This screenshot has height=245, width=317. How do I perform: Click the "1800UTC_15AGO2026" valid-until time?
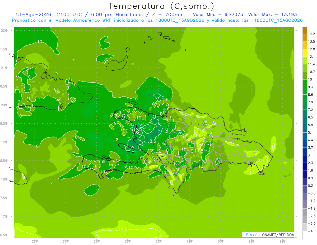pos(278,20)
